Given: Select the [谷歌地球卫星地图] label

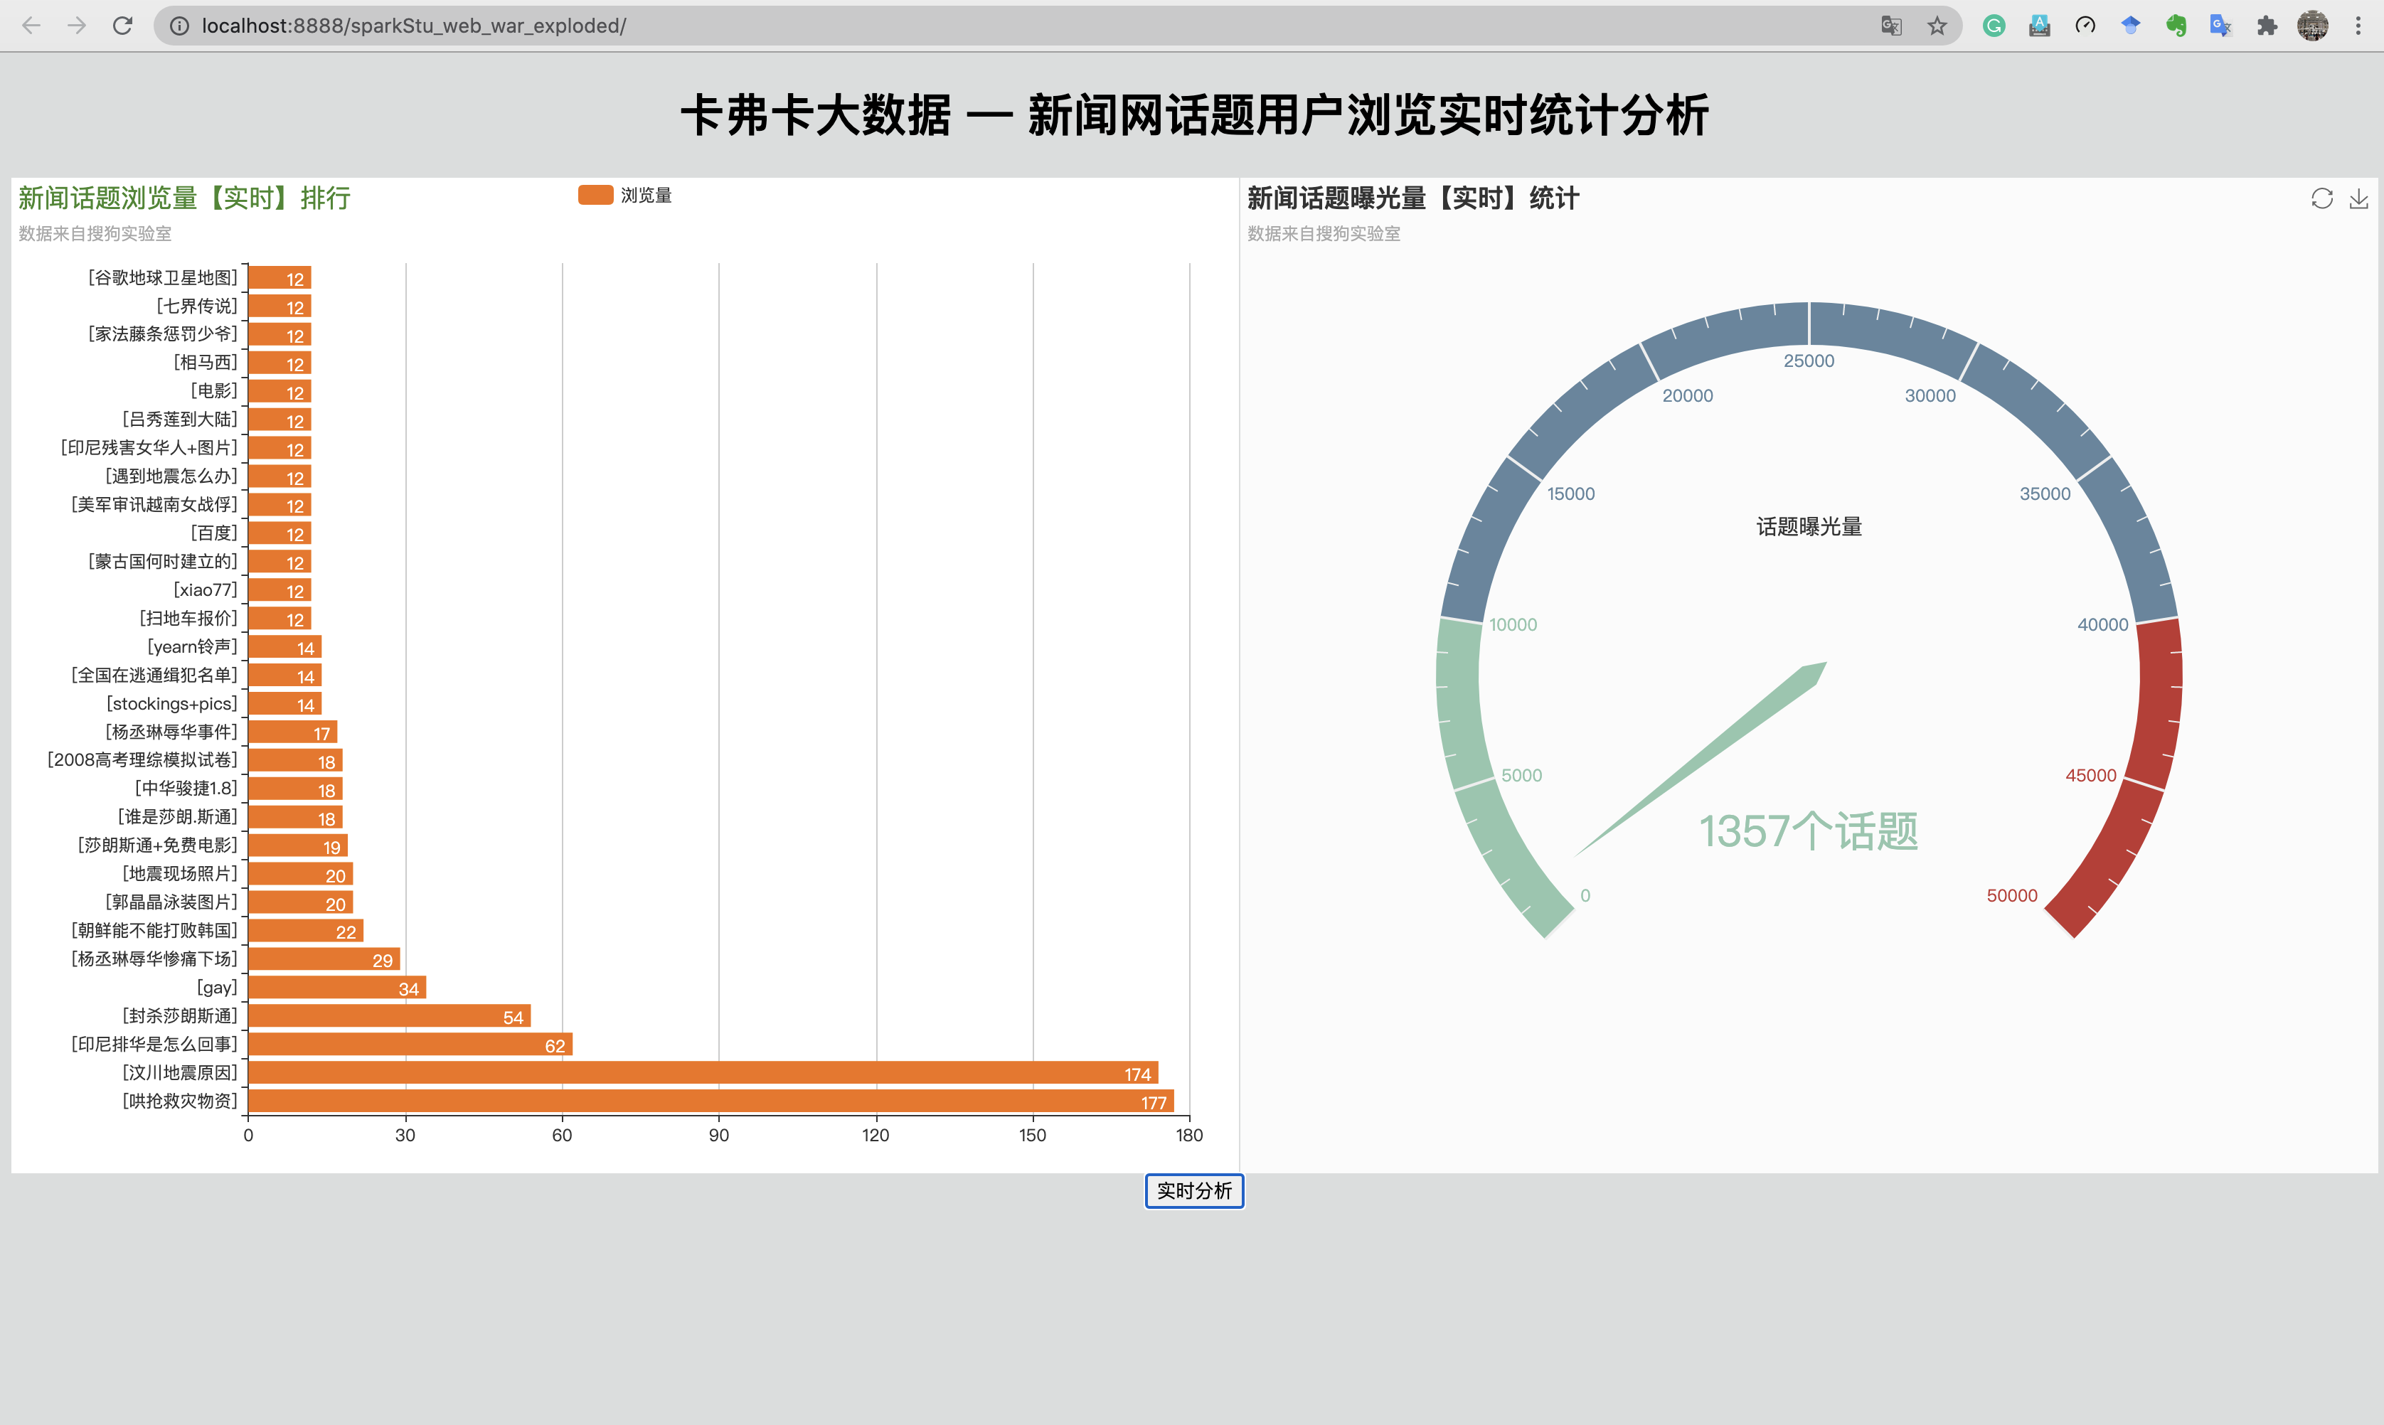Looking at the screenshot, I should (162, 277).
